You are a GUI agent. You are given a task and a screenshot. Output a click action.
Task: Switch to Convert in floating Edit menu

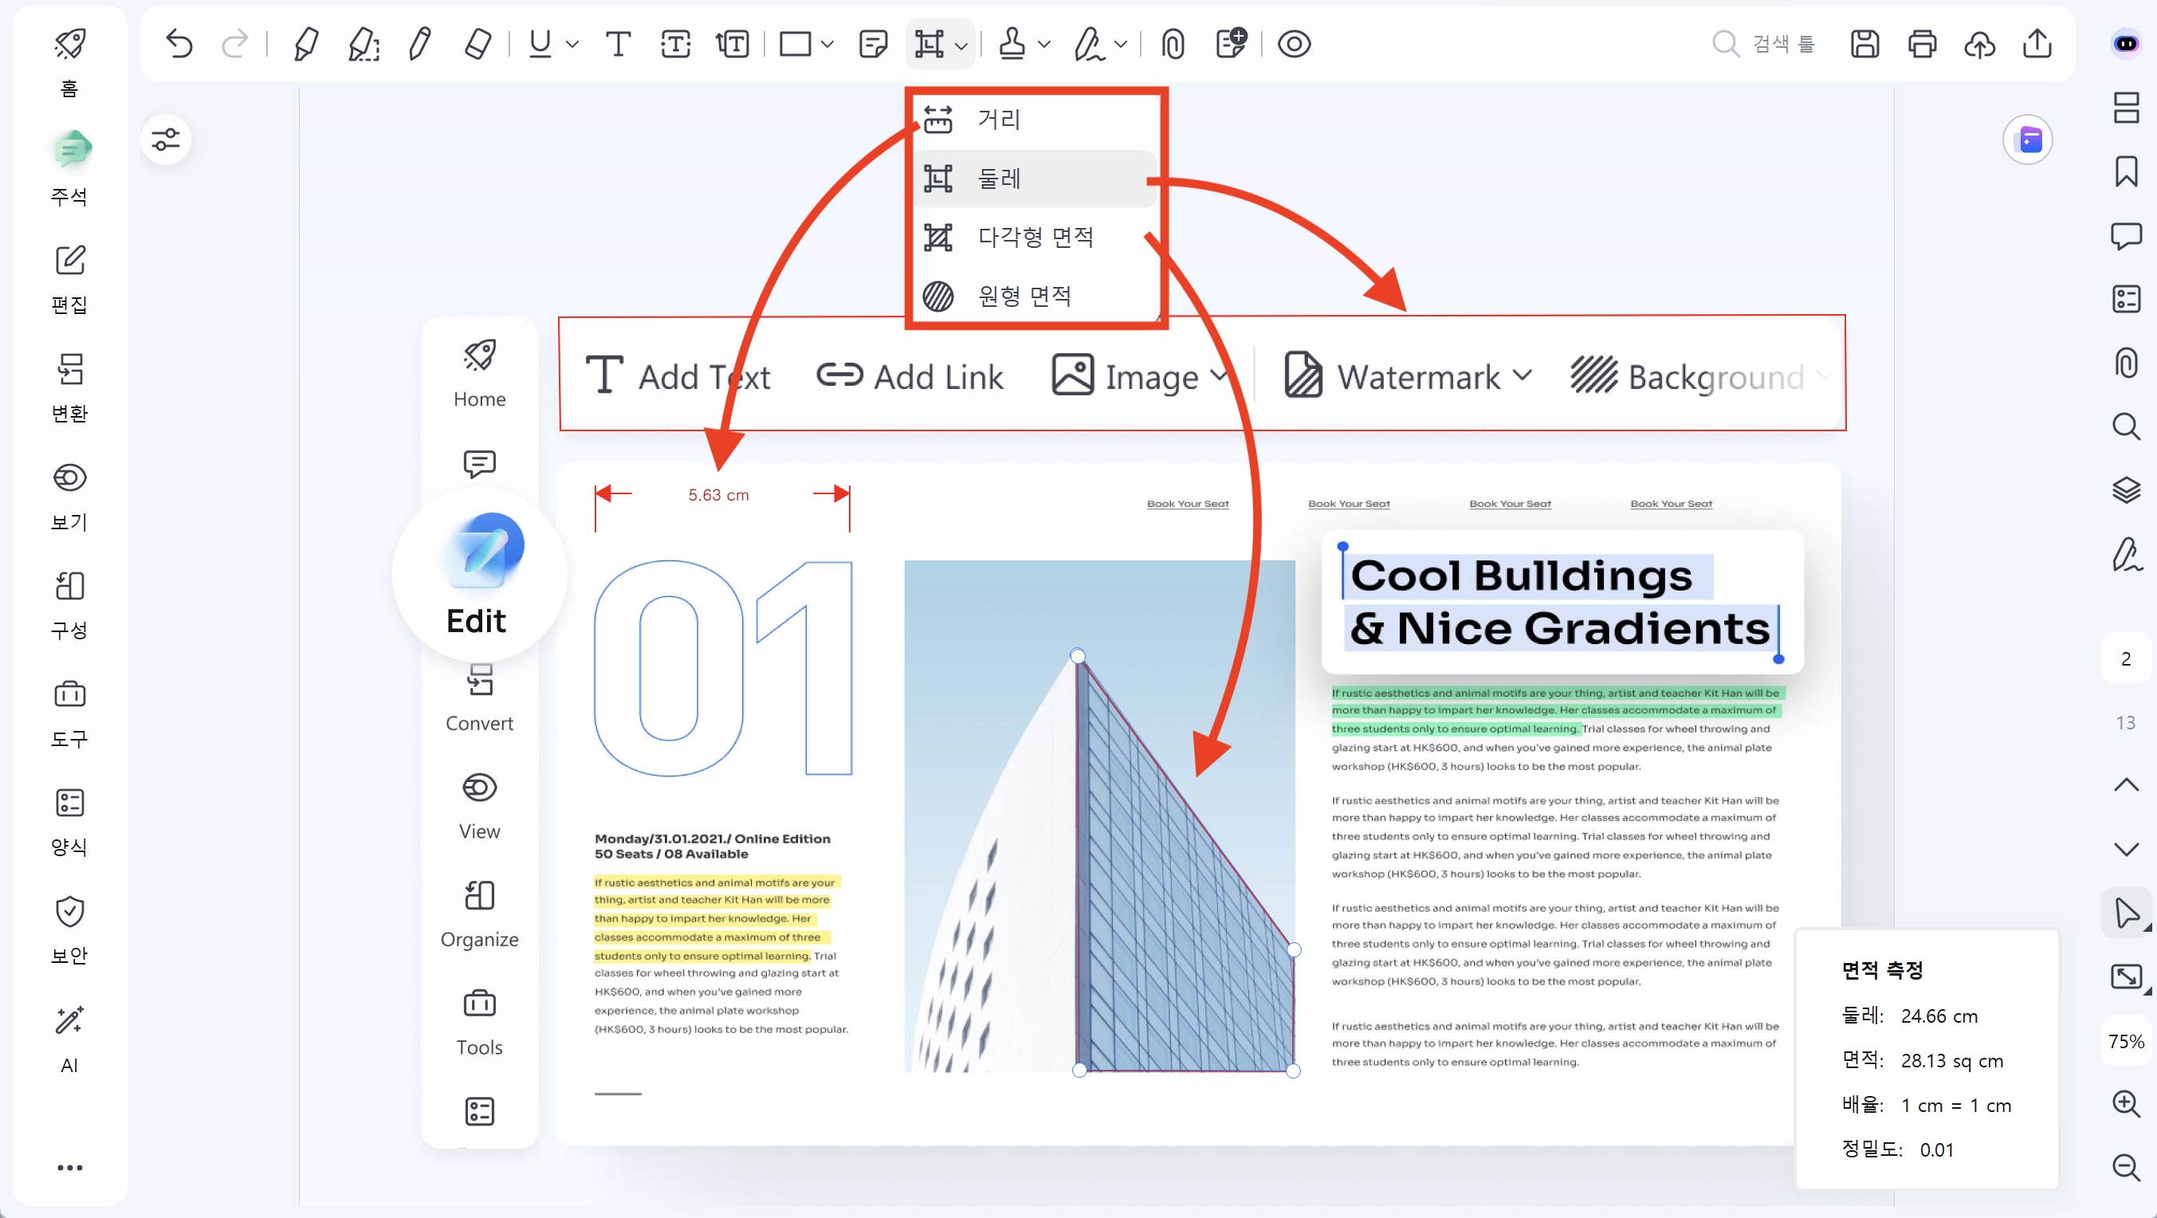479,697
